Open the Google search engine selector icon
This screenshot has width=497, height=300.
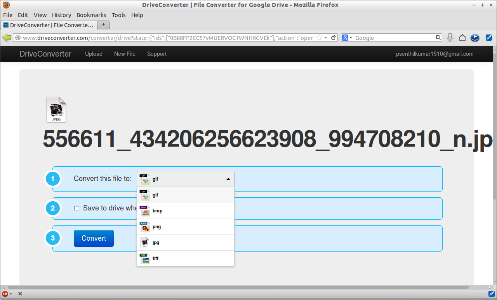coord(347,38)
